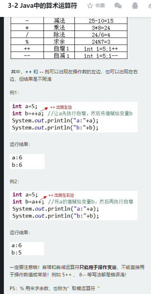Open the 例1 code snippet image
Screen dimensions: 151x294
click(74, 117)
